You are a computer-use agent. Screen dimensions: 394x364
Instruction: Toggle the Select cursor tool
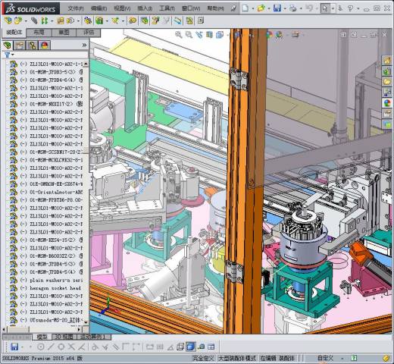pos(325,8)
